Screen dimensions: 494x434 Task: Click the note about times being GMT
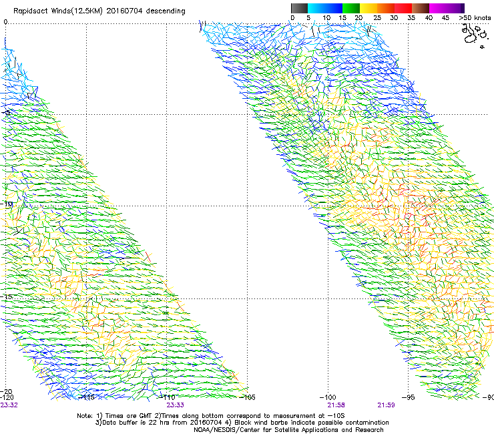[211, 416]
